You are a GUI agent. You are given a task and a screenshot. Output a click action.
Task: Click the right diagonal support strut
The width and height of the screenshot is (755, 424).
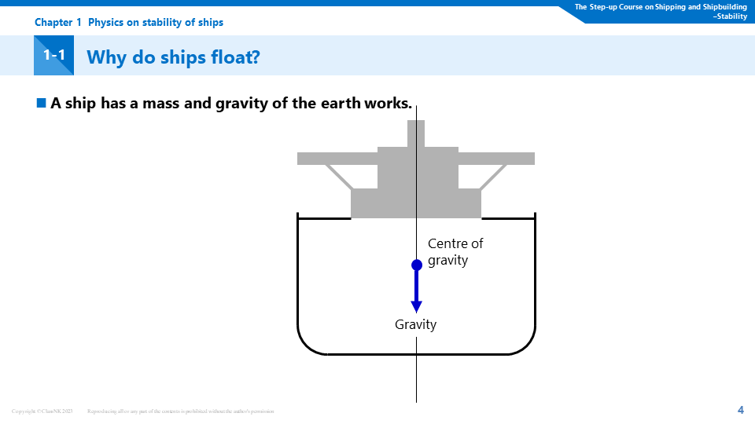(492, 177)
